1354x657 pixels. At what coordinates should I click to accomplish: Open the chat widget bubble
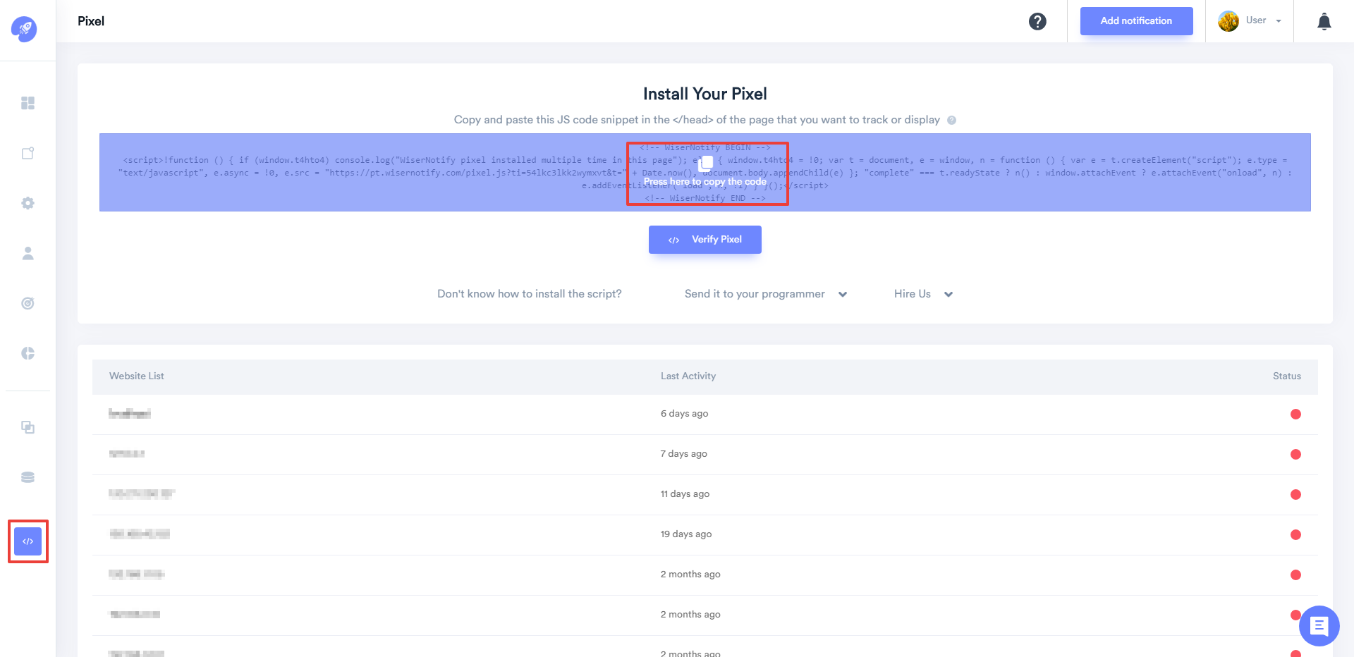[x=1319, y=625]
